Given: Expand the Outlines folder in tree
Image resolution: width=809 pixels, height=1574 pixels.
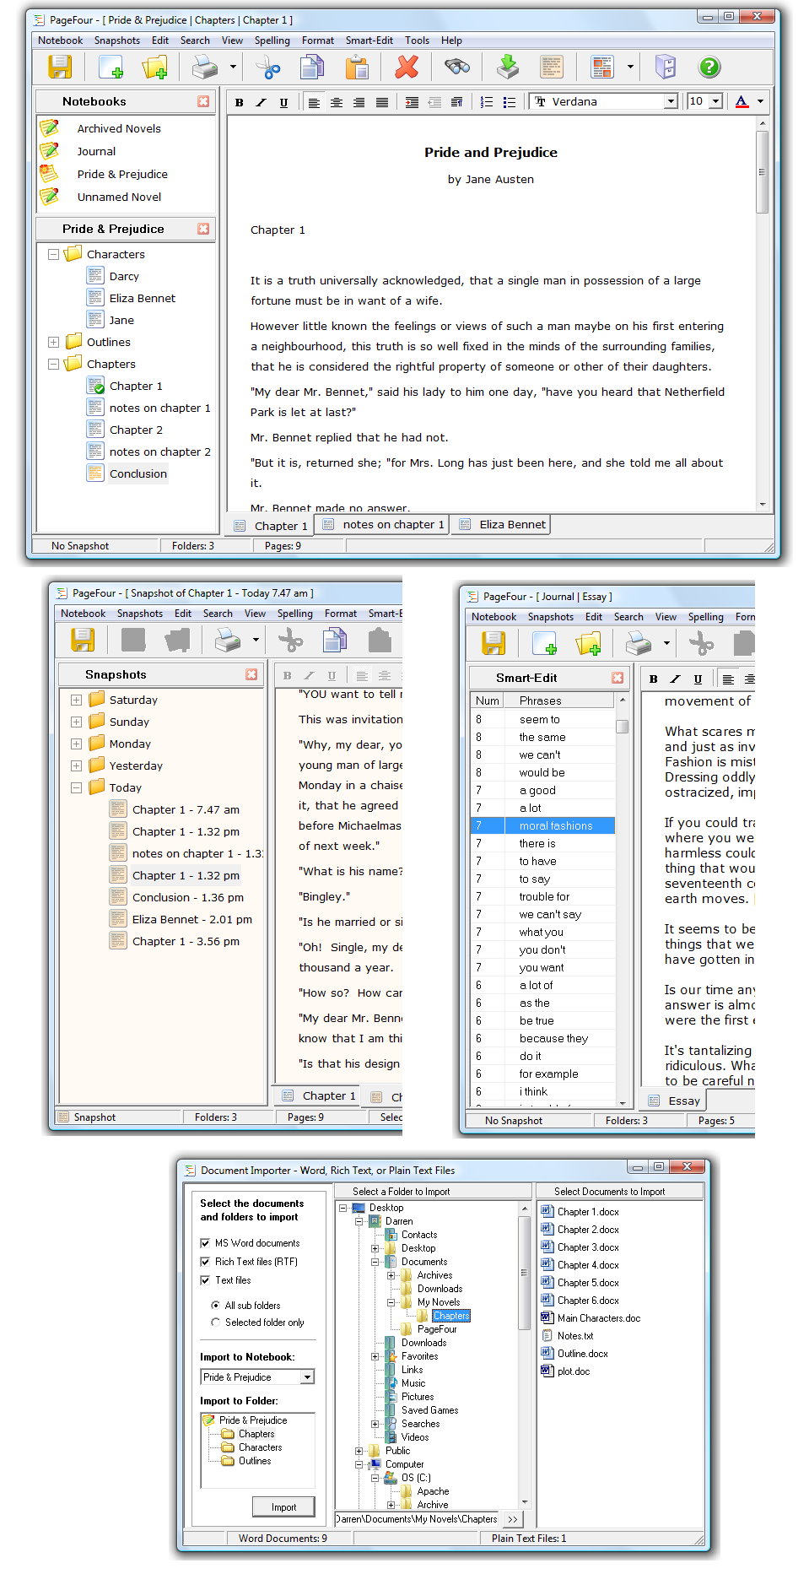Looking at the screenshot, I should pyautogui.click(x=54, y=342).
